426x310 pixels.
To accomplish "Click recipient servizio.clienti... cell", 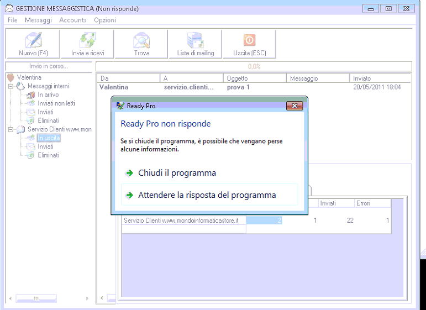I will [189, 87].
